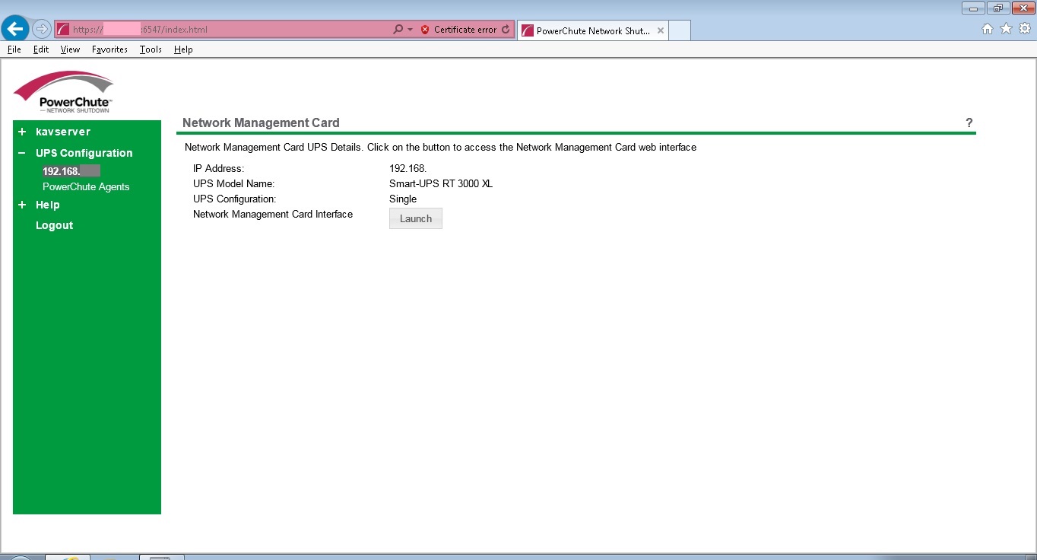Click the Certificate error warning
The image size is (1037, 560).
(x=458, y=30)
